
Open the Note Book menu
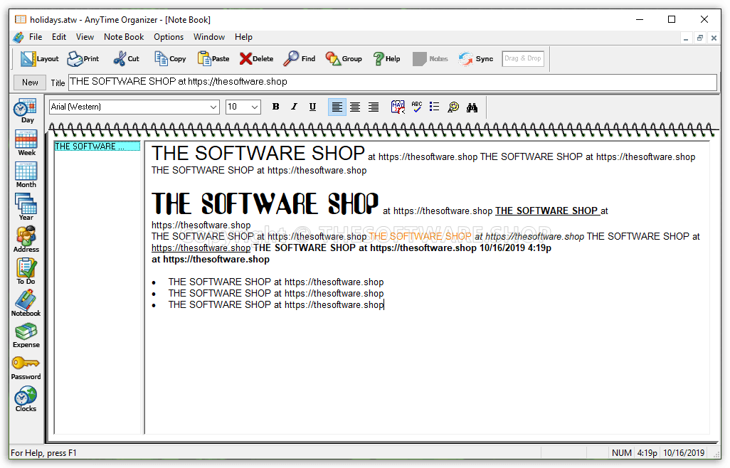click(x=124, y=37)
